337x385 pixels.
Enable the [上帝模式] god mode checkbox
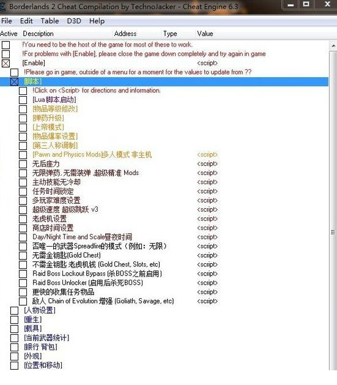[x=23, y=127]
